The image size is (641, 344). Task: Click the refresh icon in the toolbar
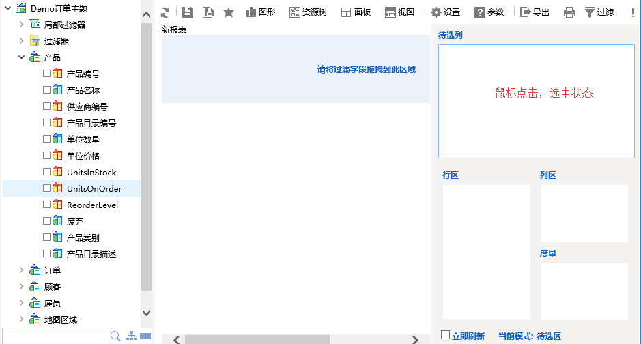165,13
